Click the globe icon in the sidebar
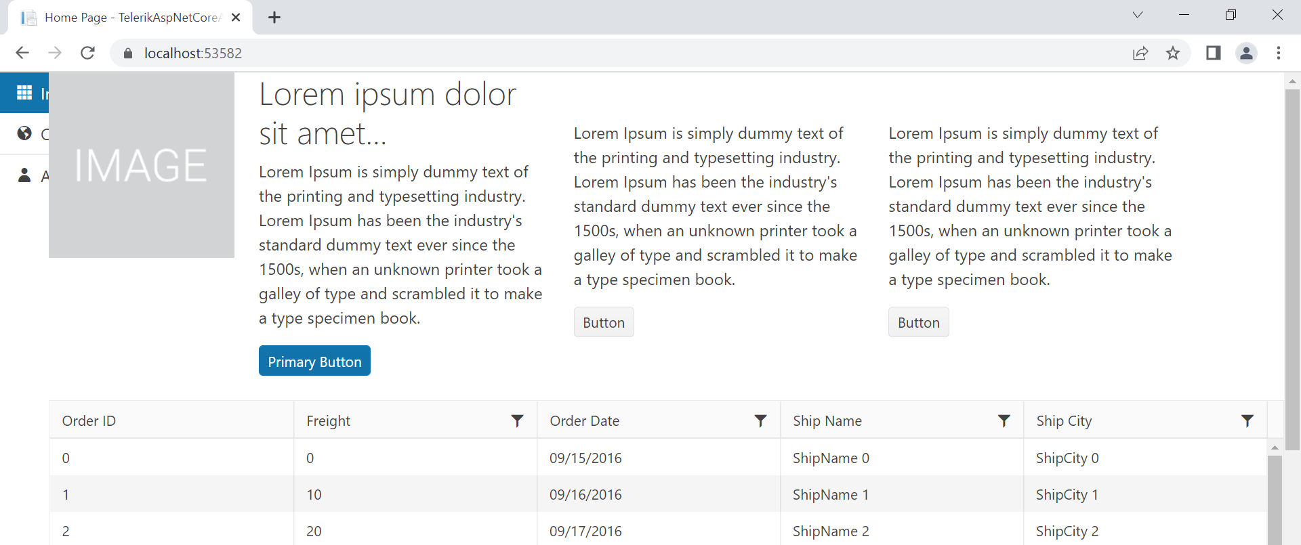The height and width of the screenshot is (545, 1301). point(24,133)
